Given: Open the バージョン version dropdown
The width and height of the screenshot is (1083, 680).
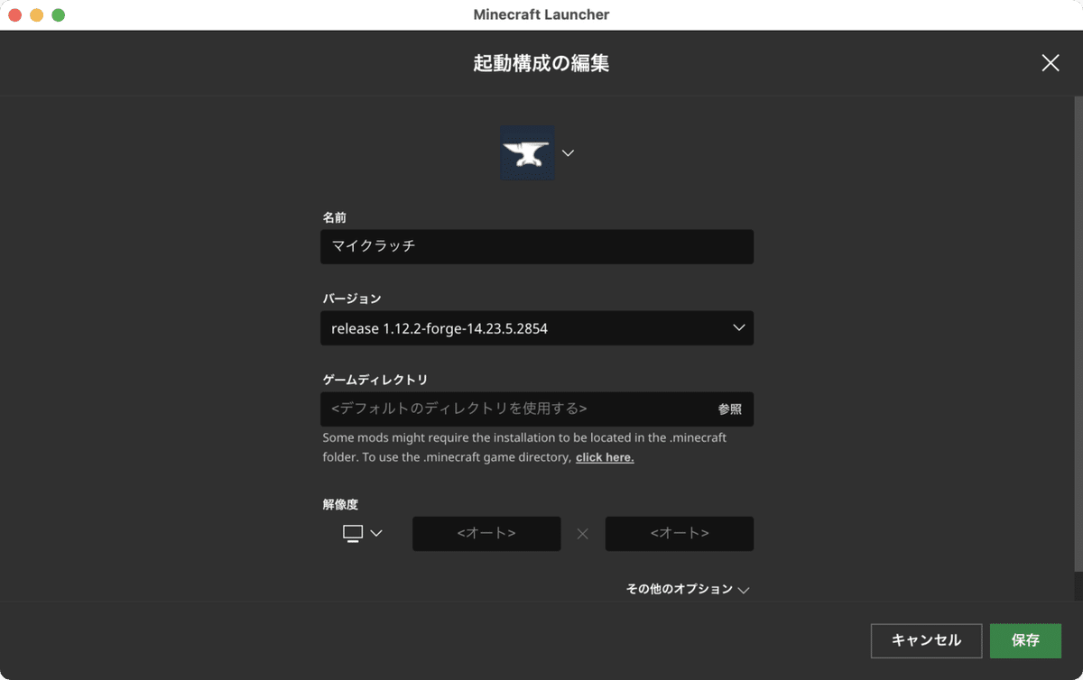Looking at the screenshot, I should (x=537, y=328).
